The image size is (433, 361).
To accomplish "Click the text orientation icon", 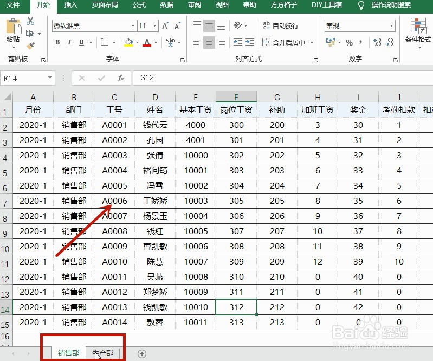I will [x=238, y=25].
